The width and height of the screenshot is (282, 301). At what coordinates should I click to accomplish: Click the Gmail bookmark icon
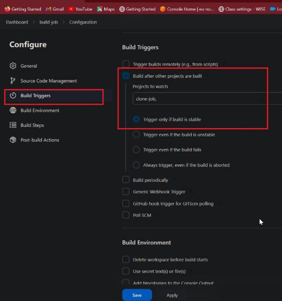49,9
